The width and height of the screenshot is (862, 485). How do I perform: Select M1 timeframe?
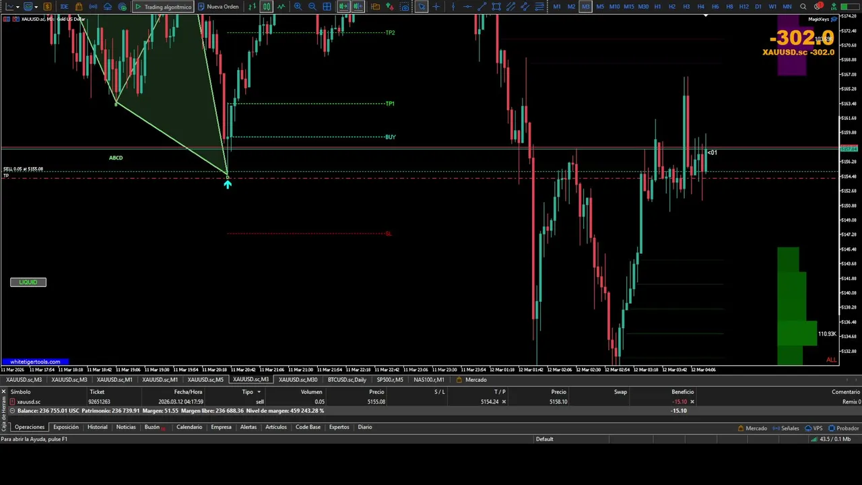pos(557,7)
